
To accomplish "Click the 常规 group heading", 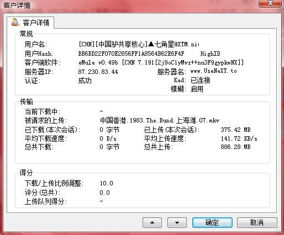I will click(27, 34).
